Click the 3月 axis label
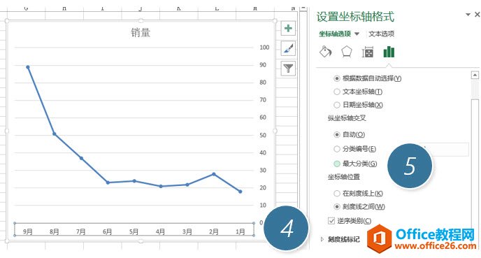Screen dimensions: 481x258 [187, 232]
